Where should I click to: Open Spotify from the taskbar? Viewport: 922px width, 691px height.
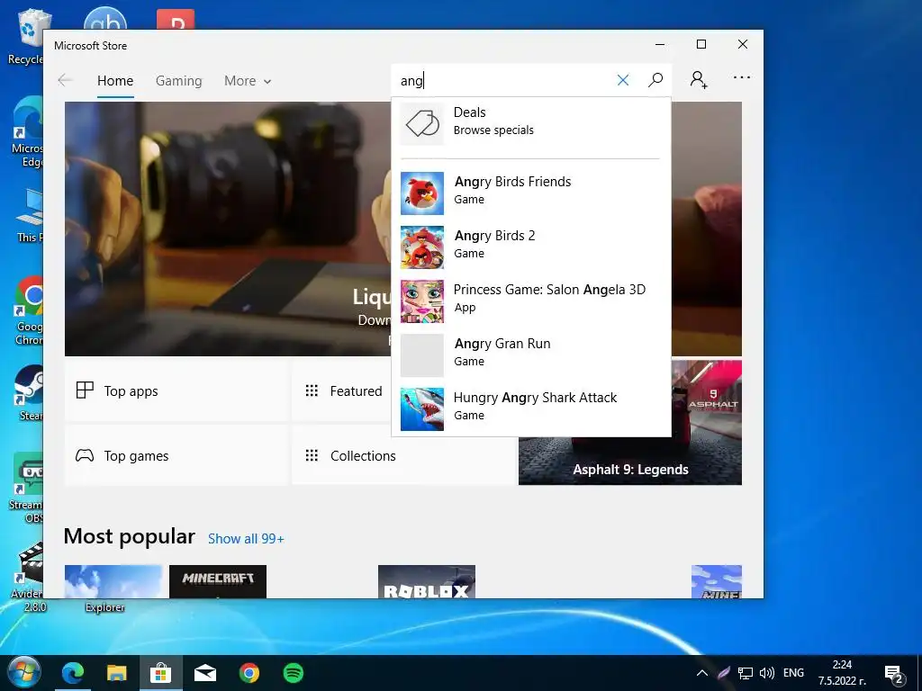(294, 673)
